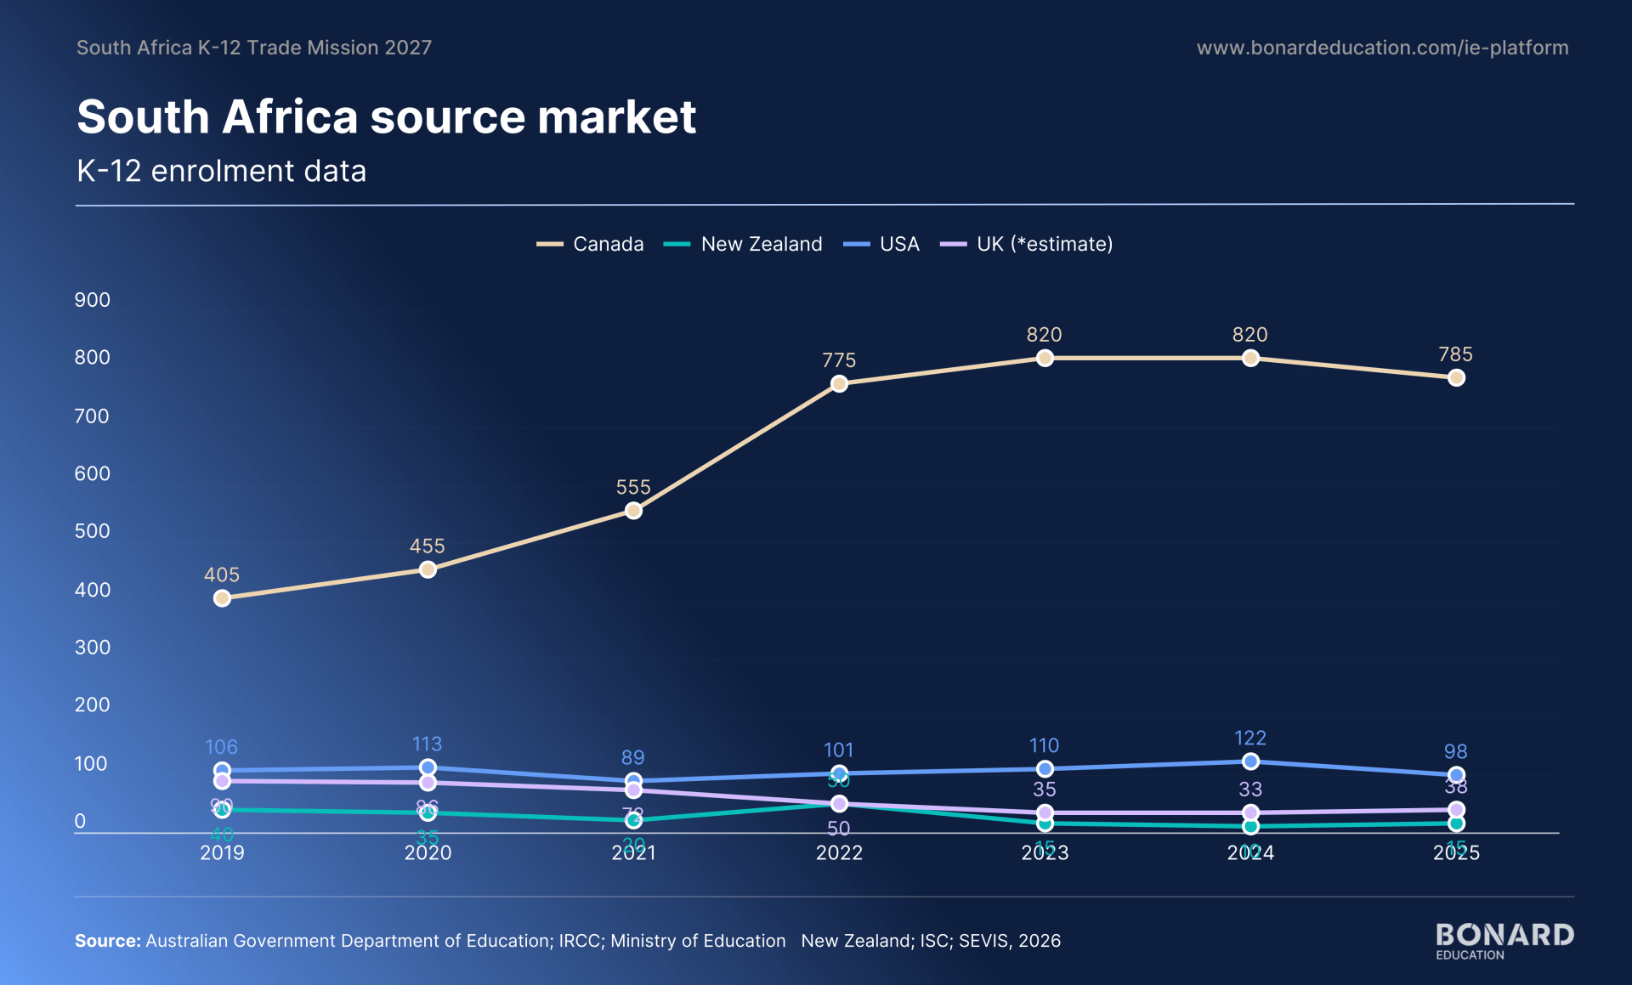1632x985 pixels.
Task: Click the USA legend color swatch
Action: pyautogui.click(x=857, y=245)
